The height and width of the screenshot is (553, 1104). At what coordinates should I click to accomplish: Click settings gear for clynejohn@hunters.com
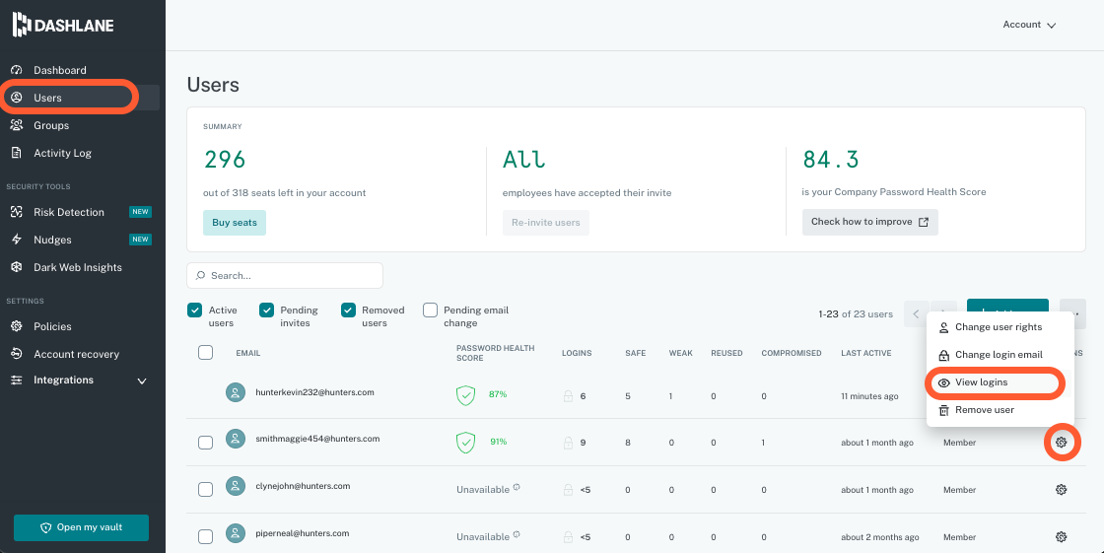click(1061, 490)
